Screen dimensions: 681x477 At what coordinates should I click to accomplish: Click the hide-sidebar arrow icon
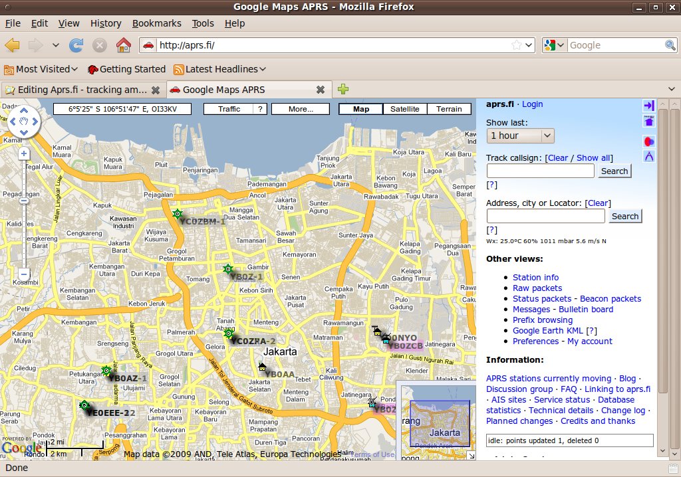pyautogui.click(x=649, y=106)
